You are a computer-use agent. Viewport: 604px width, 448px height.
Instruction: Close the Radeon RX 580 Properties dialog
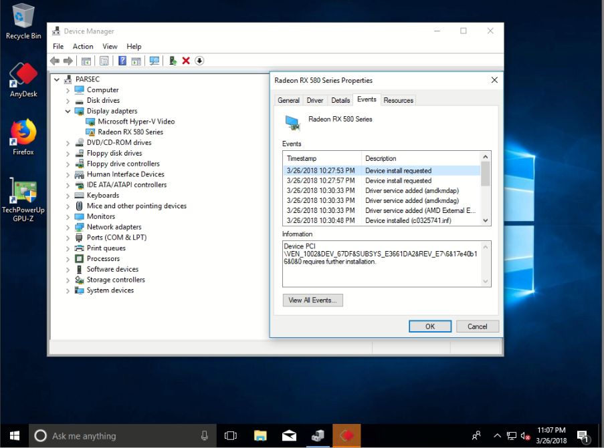pos(494,80)
